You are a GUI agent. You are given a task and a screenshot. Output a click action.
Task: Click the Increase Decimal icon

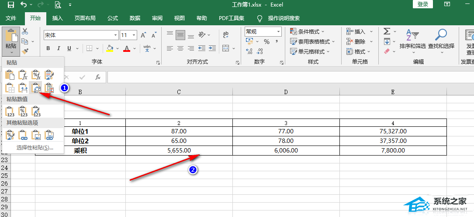coord(249,51)
